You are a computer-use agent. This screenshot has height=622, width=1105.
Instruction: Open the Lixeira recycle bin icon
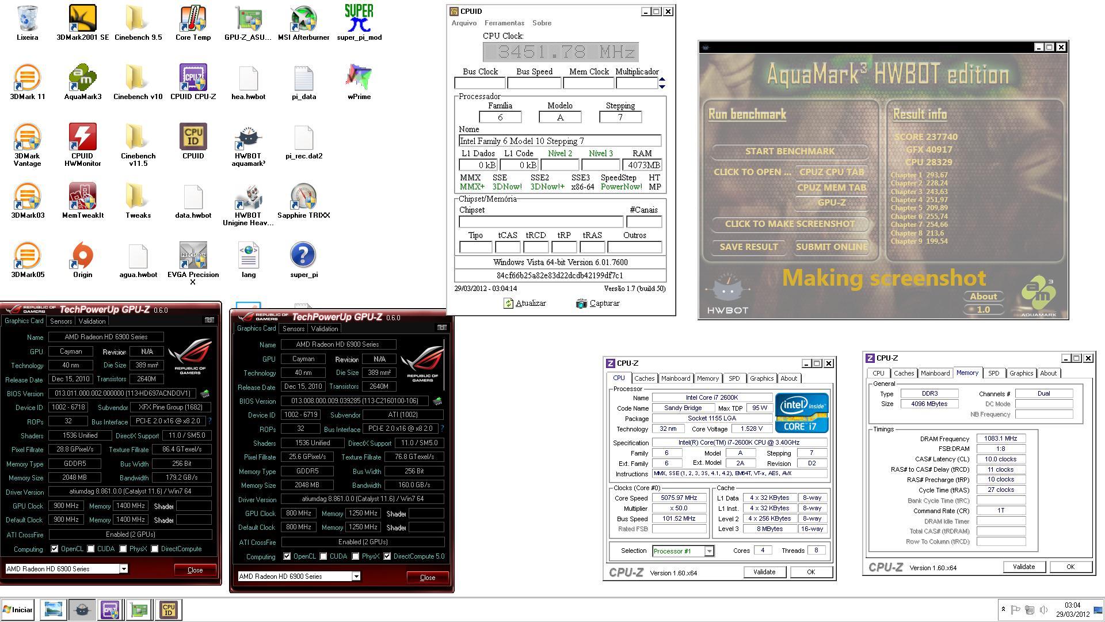[27, 23]
